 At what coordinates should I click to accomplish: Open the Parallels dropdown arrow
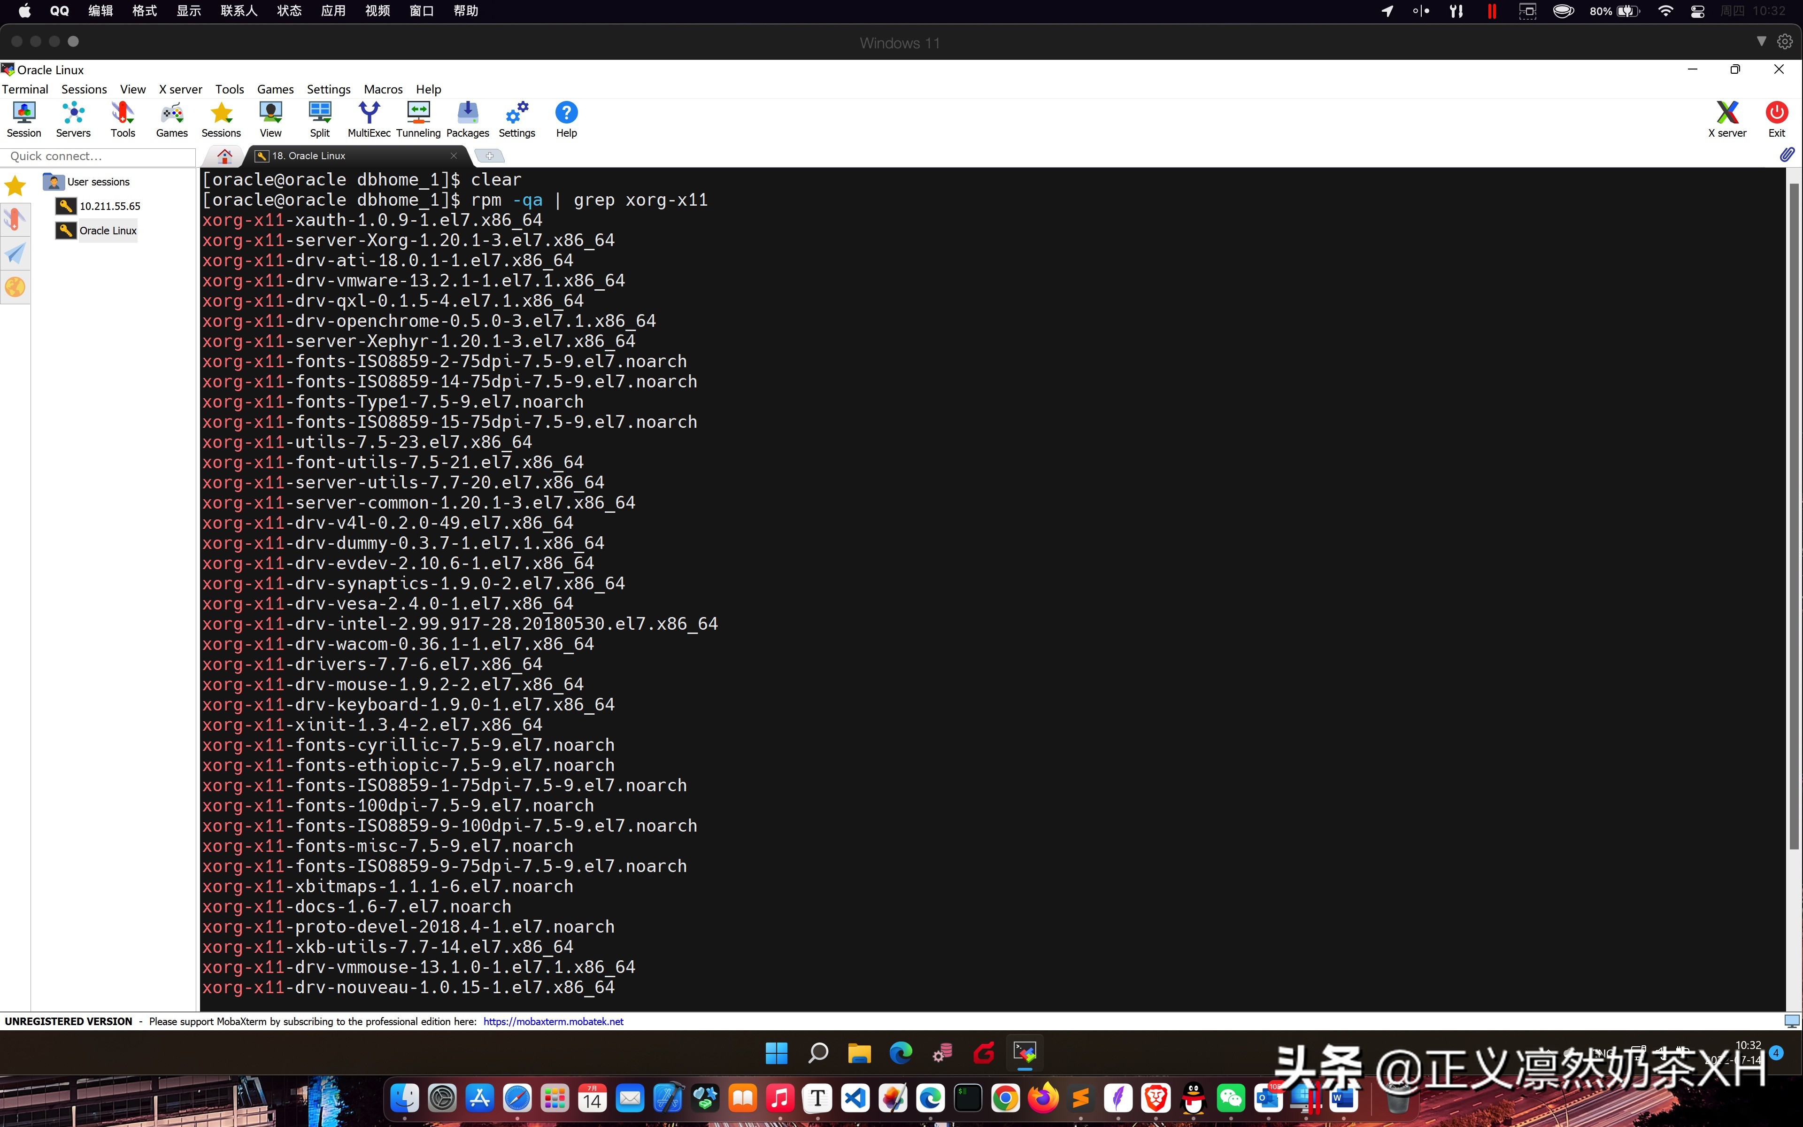pos(1761,41)
